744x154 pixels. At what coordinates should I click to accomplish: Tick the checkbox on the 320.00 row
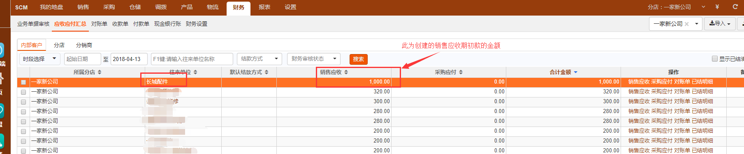tap(23, 92)
